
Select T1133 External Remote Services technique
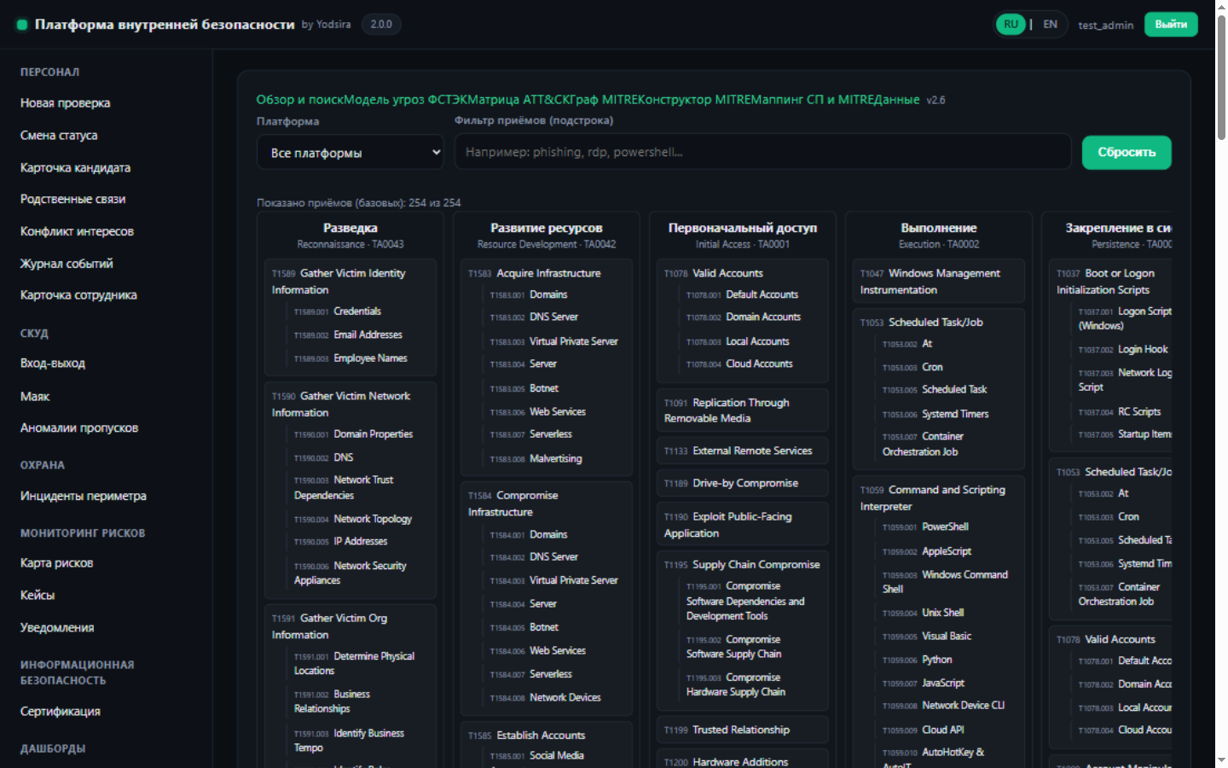tap(742, 451)
